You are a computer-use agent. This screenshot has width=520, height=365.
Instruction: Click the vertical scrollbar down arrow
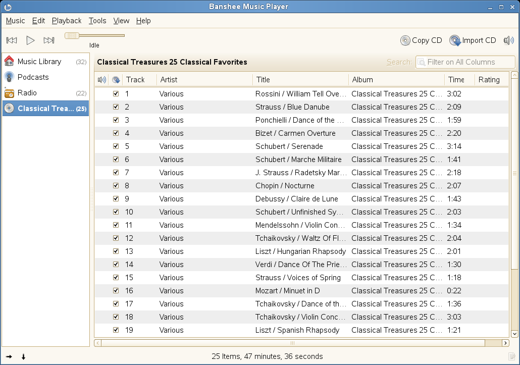(514, 334)
